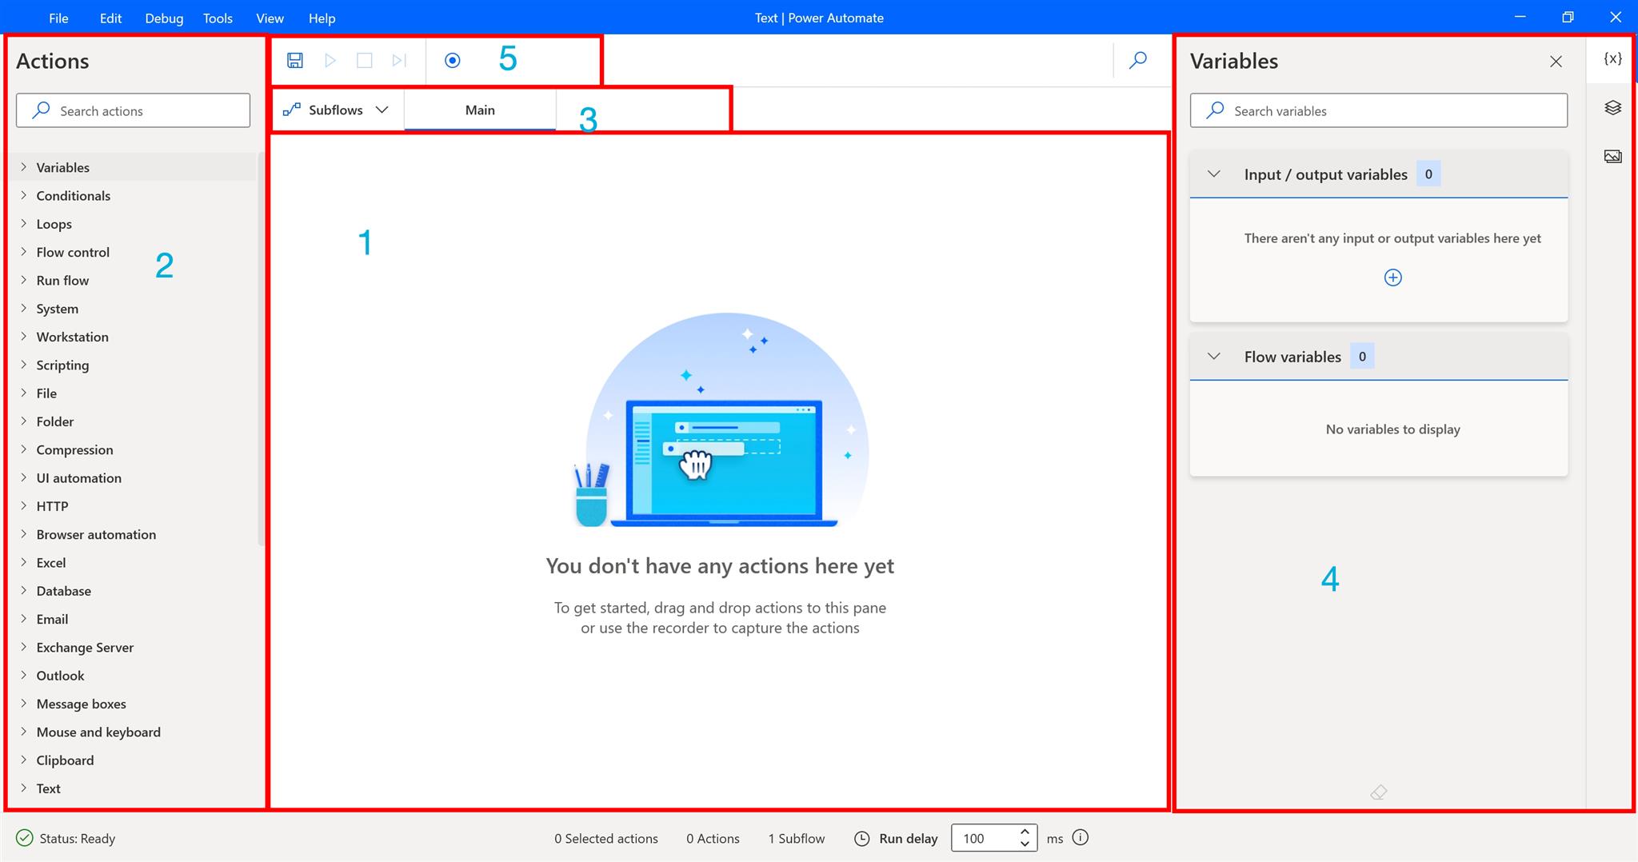Expand the Run flow group

point(24,280)
